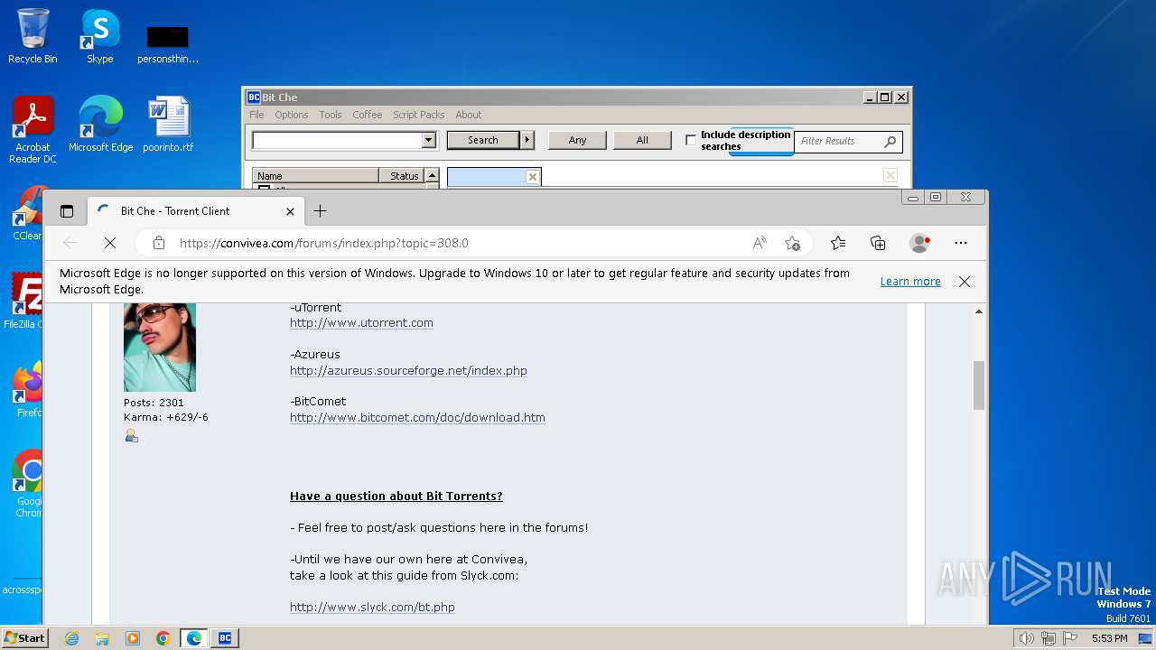Dismiss the Edge unsupported notification bar
Screen dimensions: 1156x650
tap(965, 282)
